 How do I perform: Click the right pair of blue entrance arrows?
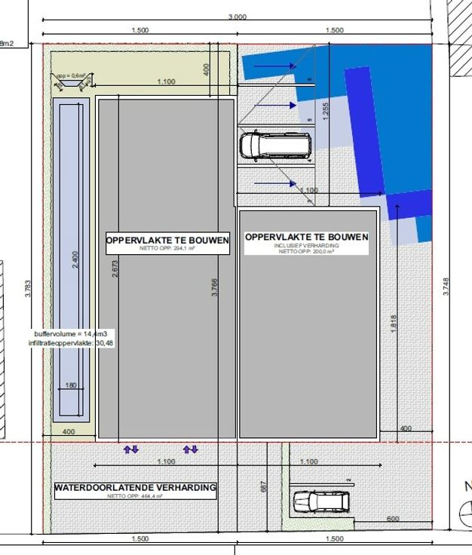[x=191, y=449]
